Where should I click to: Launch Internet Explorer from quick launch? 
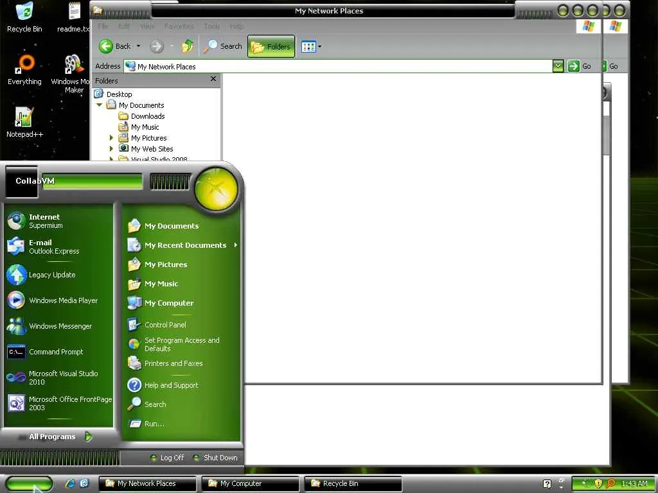[70, 483]
